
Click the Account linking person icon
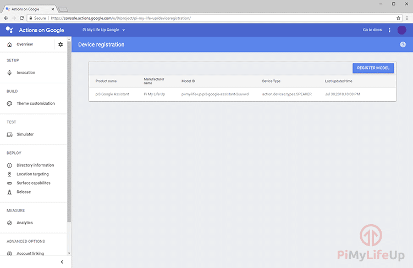click(9, 254)
